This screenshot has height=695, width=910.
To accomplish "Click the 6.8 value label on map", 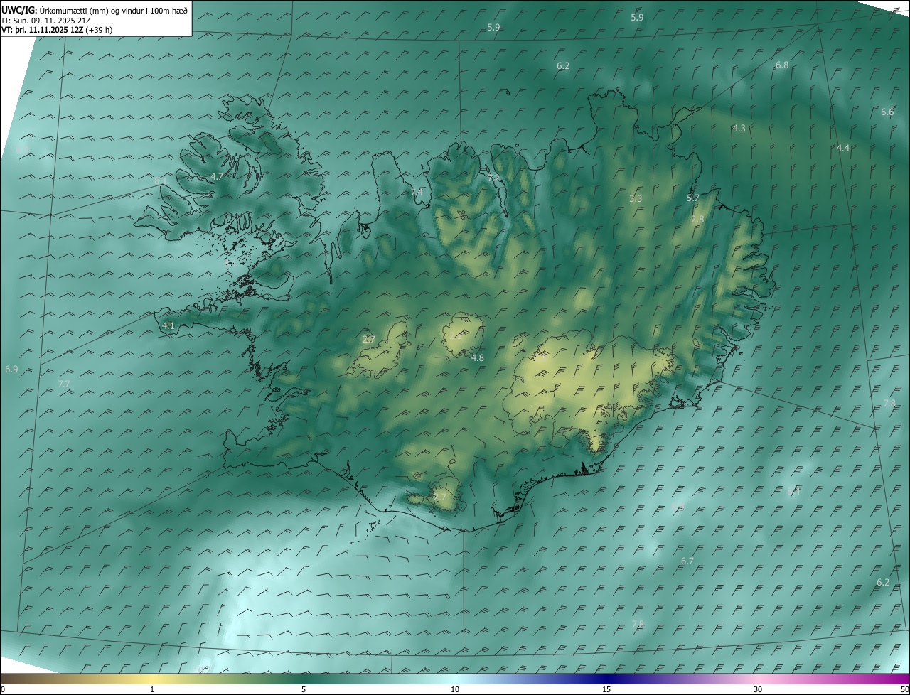I will (x=782, y=65).
